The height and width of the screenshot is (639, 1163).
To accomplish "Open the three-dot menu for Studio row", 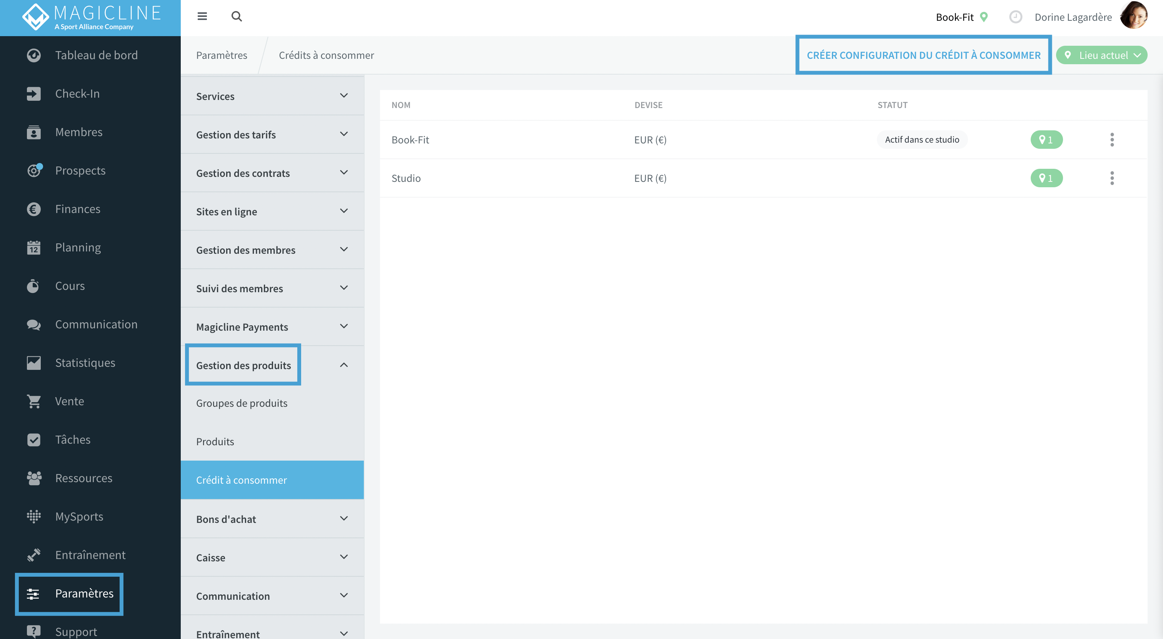I will click(x=1112, y=178).
